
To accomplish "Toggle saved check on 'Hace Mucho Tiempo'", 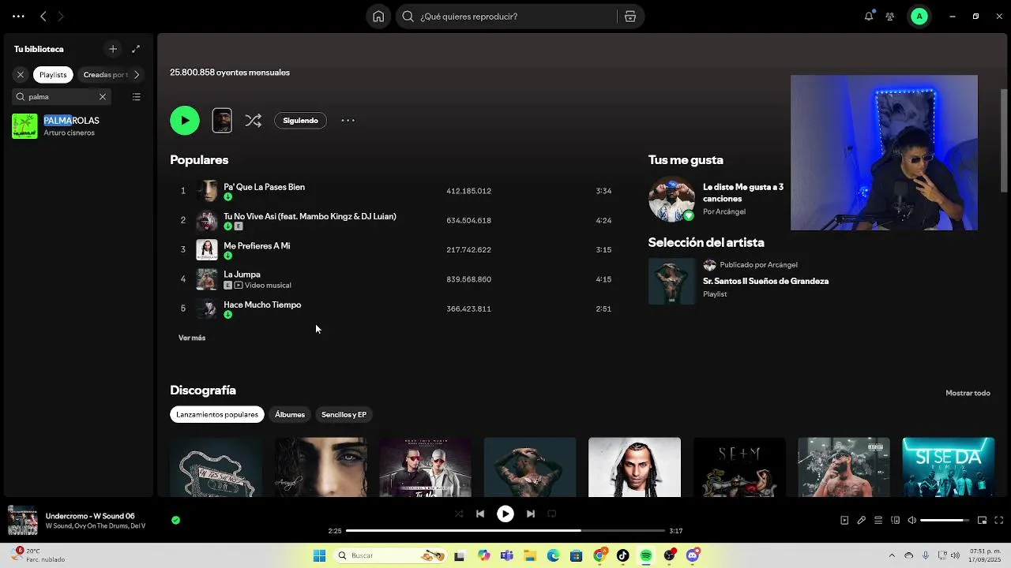I will click(228, 315).
